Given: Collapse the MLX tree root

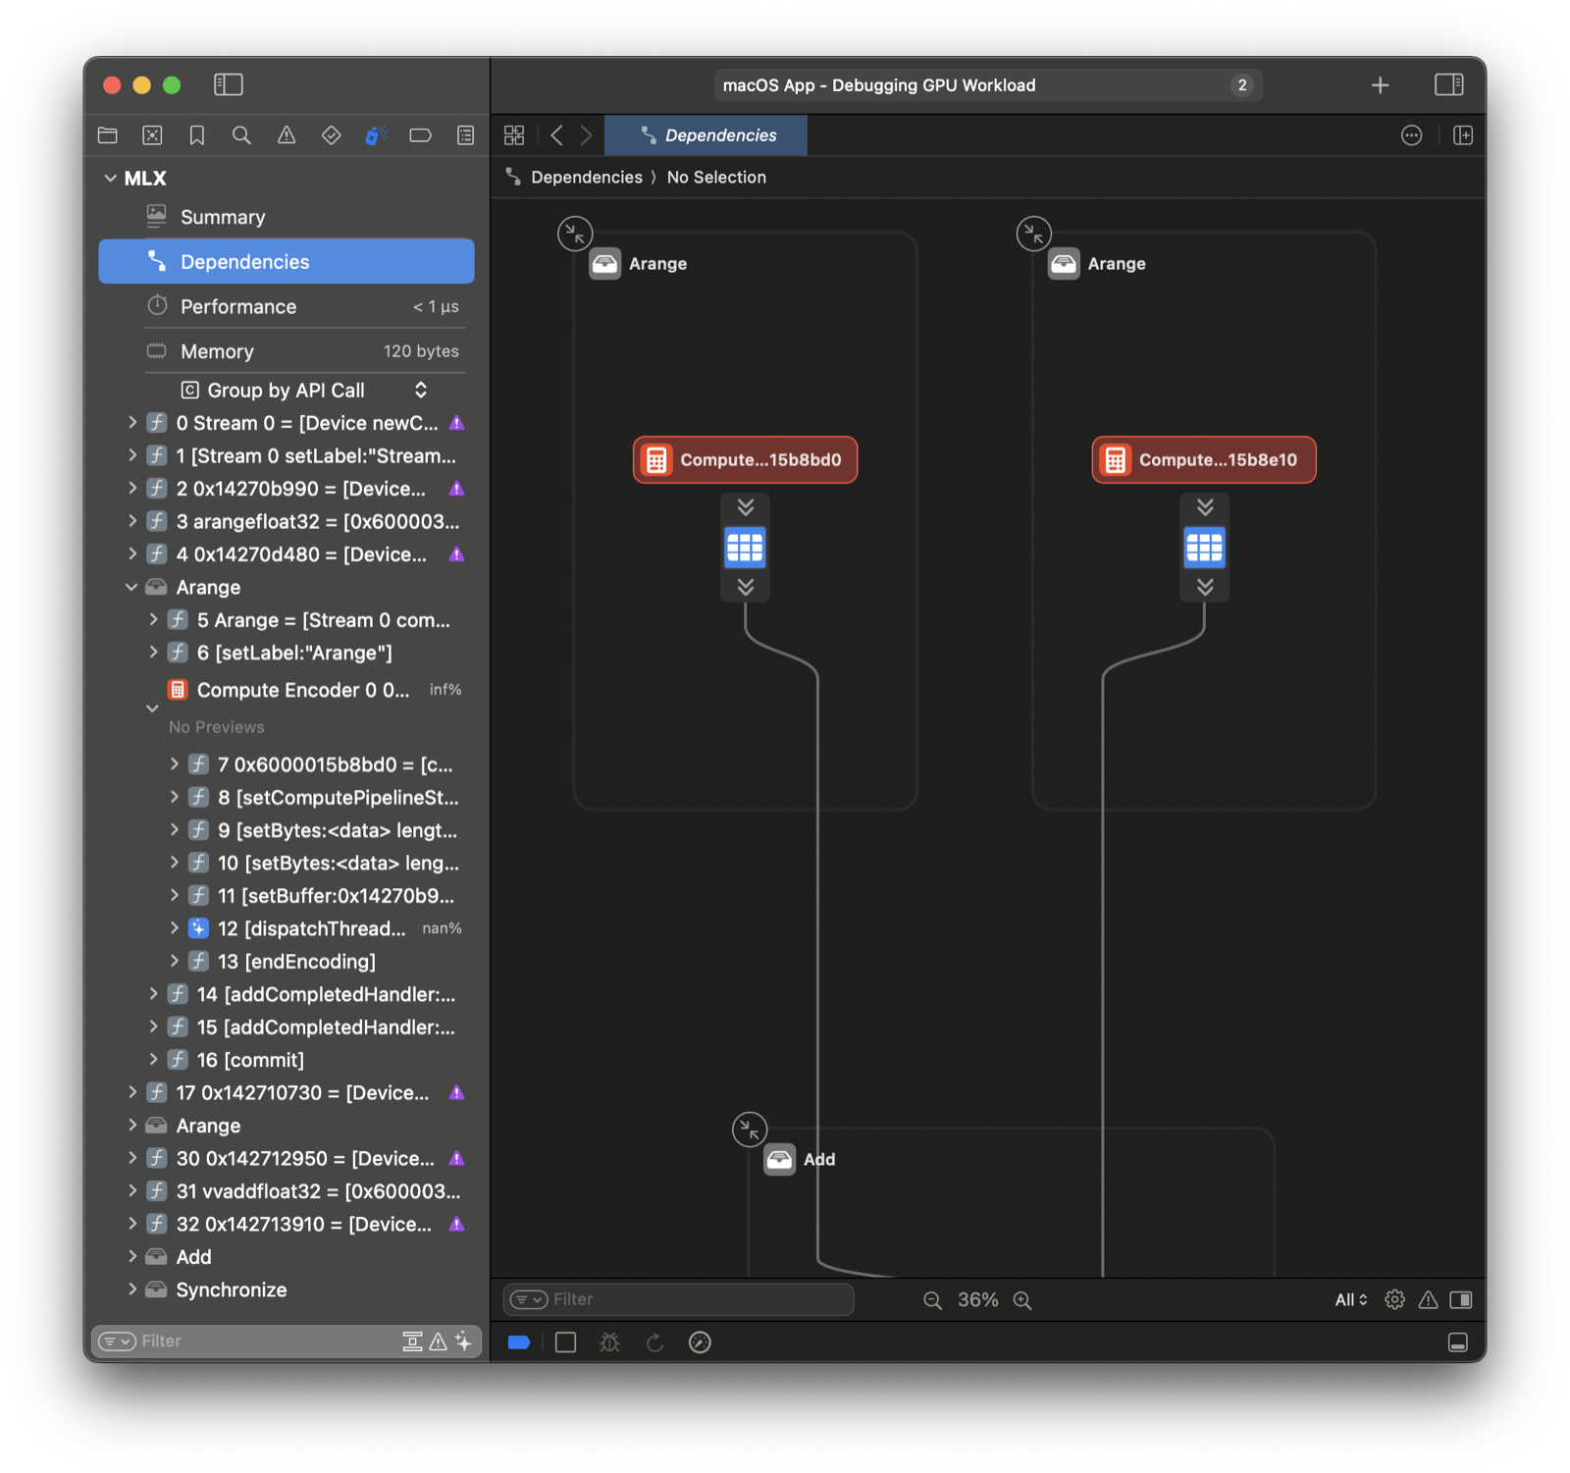Looking at the screenshot, I should 110,179.
